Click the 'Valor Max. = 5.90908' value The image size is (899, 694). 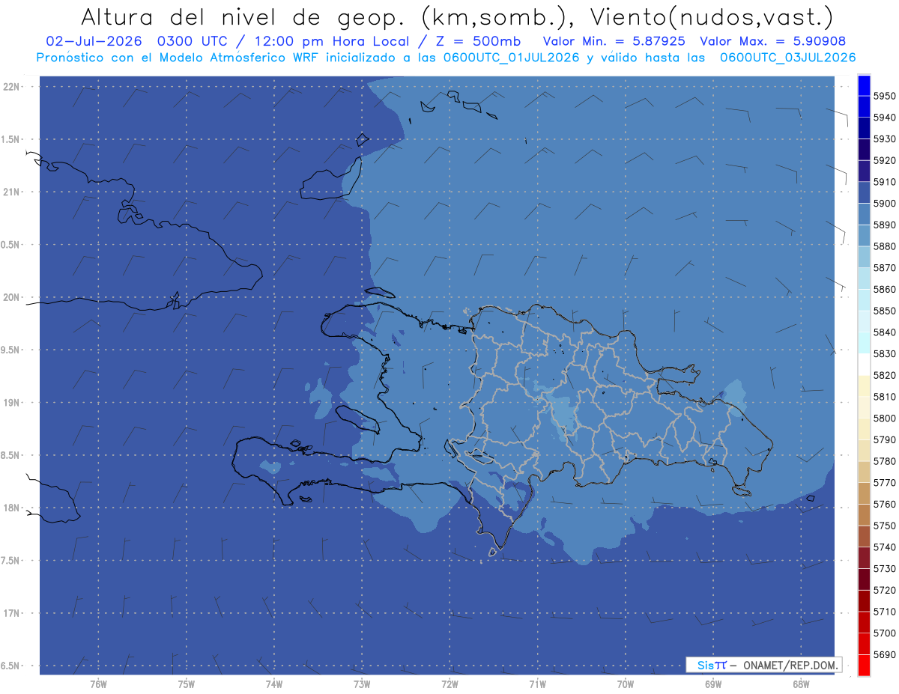(x=773, y=41)
